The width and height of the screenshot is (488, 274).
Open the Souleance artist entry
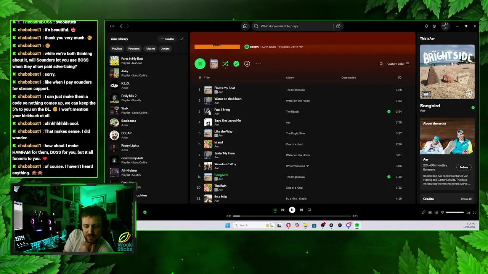[x=147, y=123]
